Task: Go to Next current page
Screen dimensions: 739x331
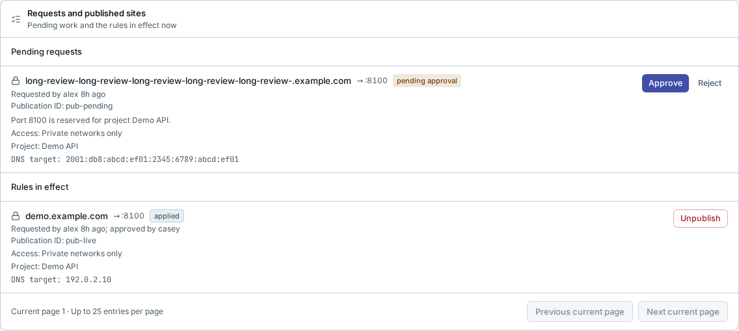Action: (x=683, y=311)
